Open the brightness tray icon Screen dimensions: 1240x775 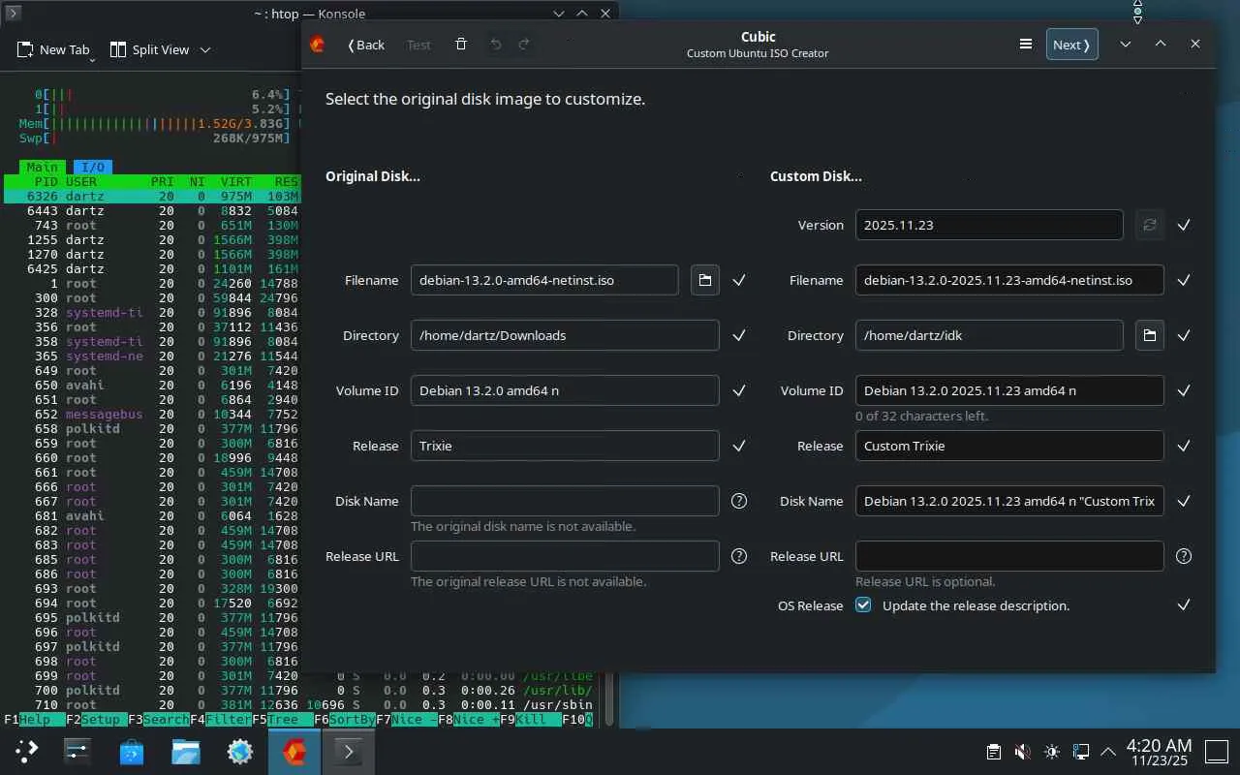(1052, 752)
